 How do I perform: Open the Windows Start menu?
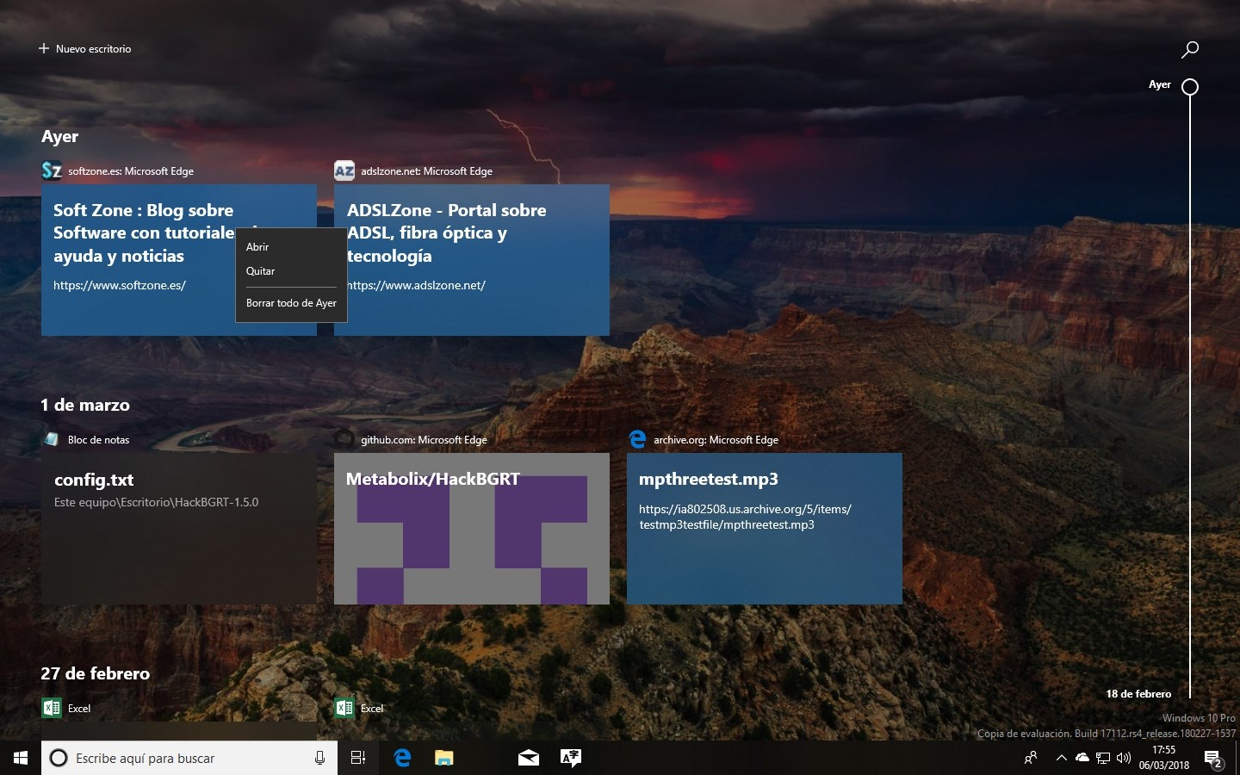coord(21,758)
